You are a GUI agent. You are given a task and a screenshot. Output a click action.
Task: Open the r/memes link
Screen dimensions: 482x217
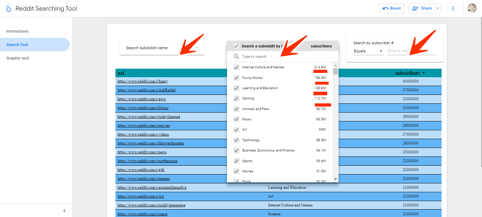(143, 179)
